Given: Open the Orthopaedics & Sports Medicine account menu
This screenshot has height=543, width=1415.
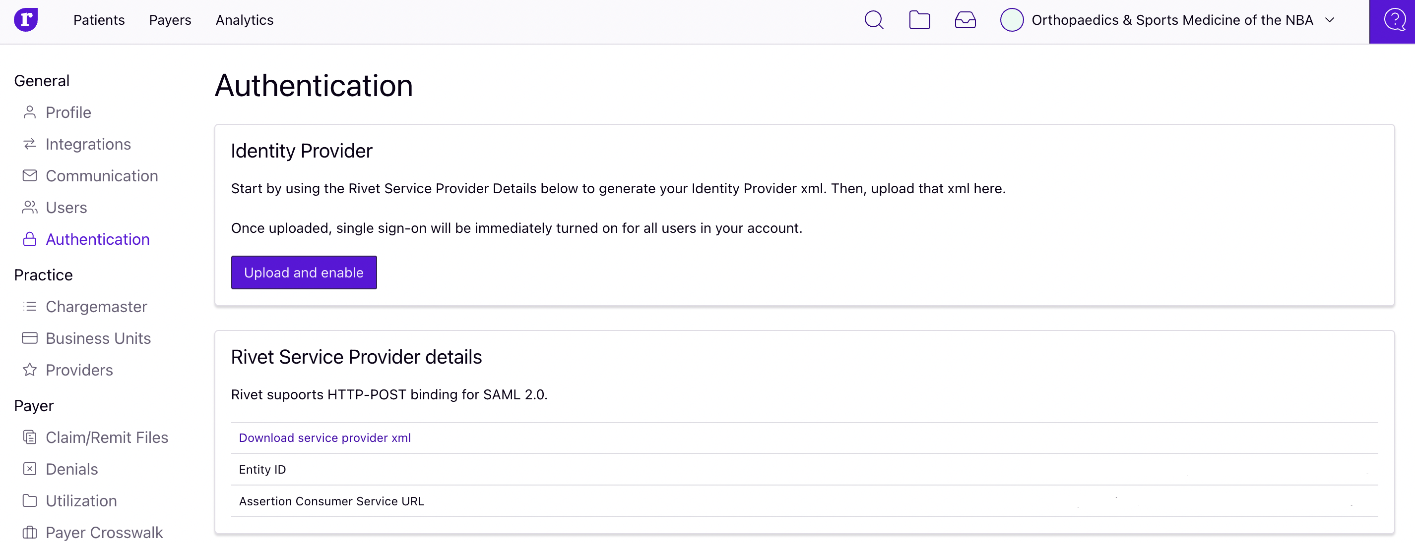Looking at the screenshot, I should coord(1172,20).
